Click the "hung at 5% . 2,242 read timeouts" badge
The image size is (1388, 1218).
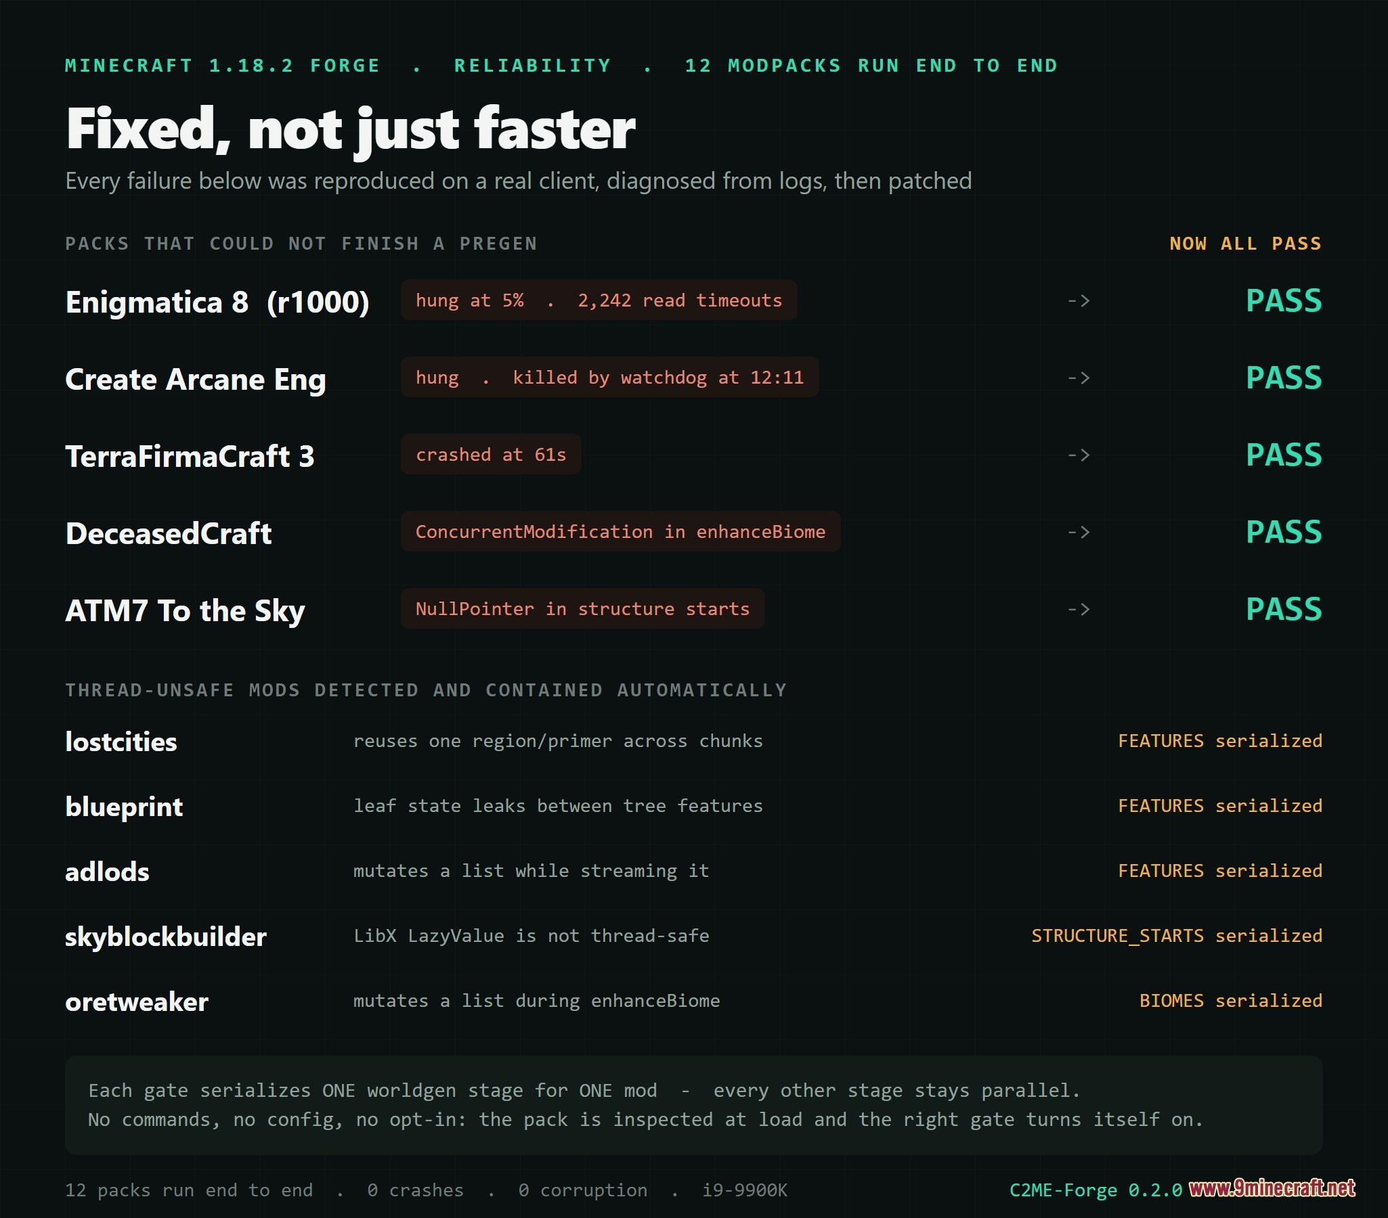(599, 300)
